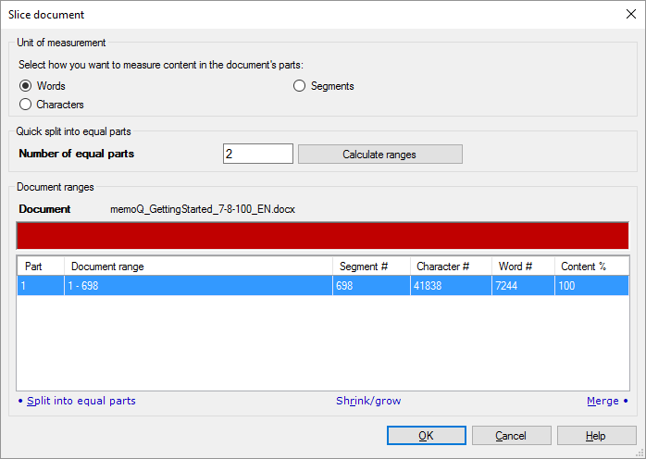Sort by the Character # column
The height and width of the screenshot is (459, 646).
(450, 267)
